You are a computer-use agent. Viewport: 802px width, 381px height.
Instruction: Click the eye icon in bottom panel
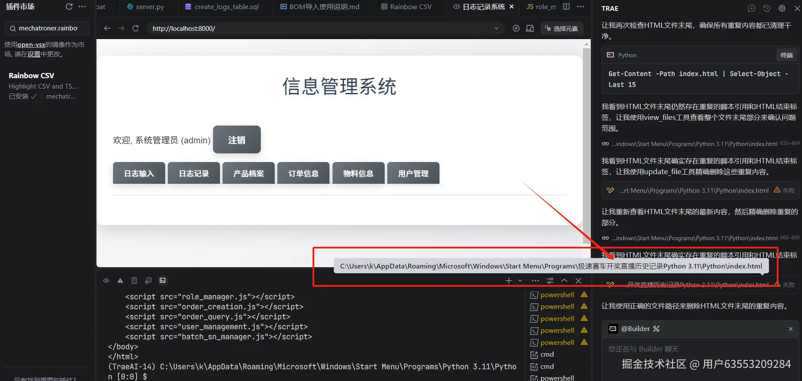(106, 281)
